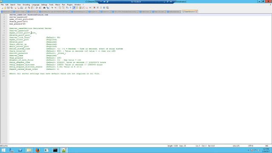Click the #solar_system_time comment line
Image resolution: width=272 pixels, height=153 pixels.
66,49
